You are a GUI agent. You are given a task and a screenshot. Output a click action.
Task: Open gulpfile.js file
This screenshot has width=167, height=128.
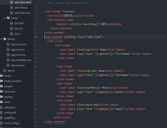[x=10, y=118]
